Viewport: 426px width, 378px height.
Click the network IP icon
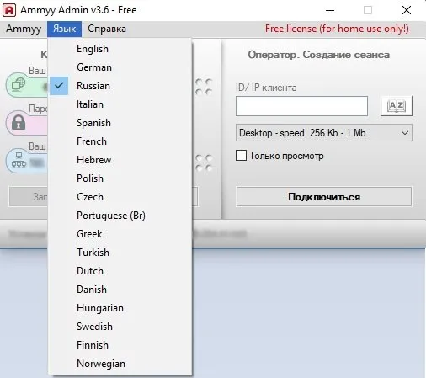click(19, 160)
